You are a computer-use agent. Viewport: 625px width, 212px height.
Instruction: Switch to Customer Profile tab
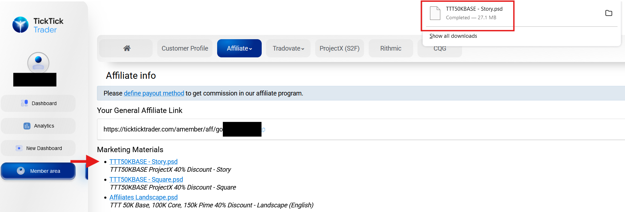coord(185,48)
